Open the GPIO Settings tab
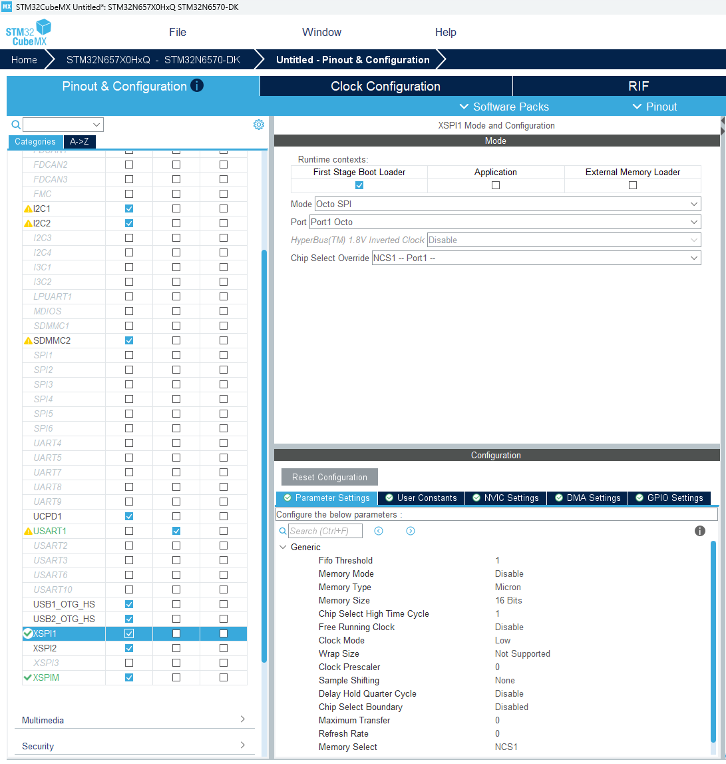The width and height of the screenshot is (726, 764). click(669, 498)
